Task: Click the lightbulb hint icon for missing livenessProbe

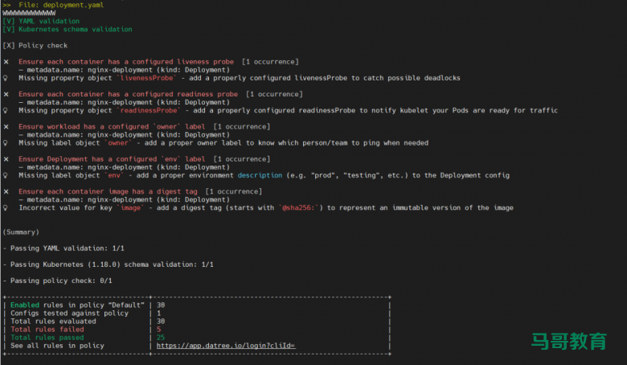Action: pos(6,78)
